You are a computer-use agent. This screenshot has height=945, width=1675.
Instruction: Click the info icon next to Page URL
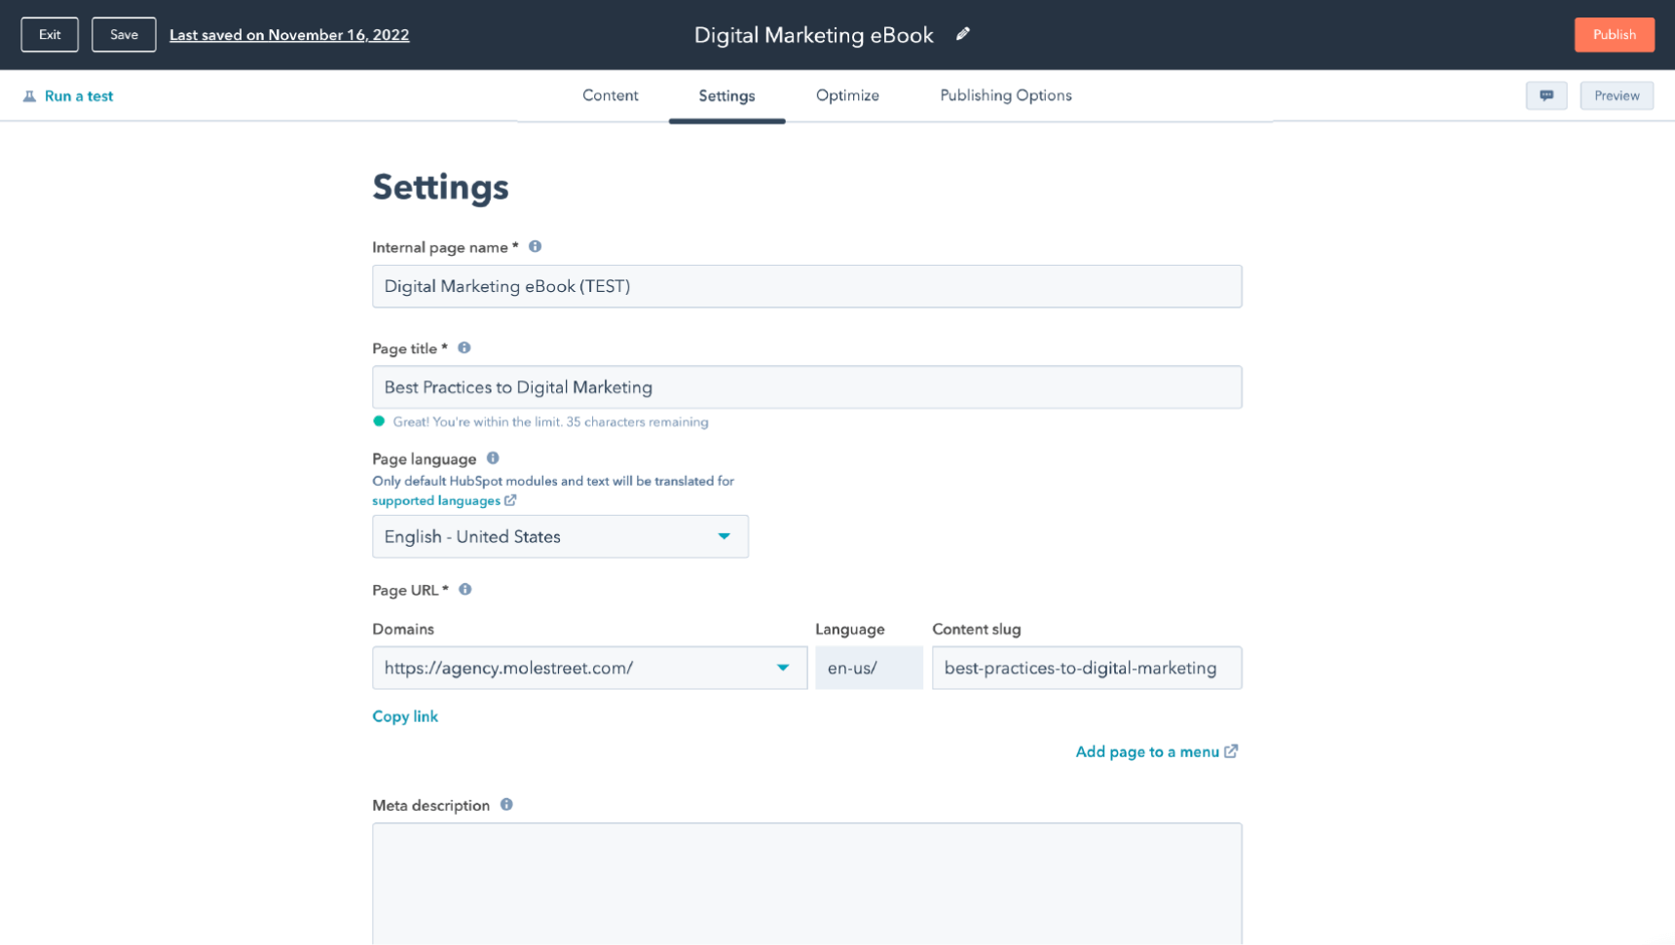pos(465,589)
